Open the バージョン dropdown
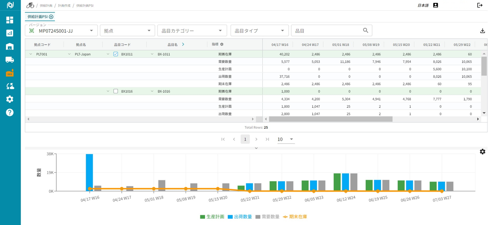Screen dimensions: 492x225 pyautogui.click(x=61, y=31)
